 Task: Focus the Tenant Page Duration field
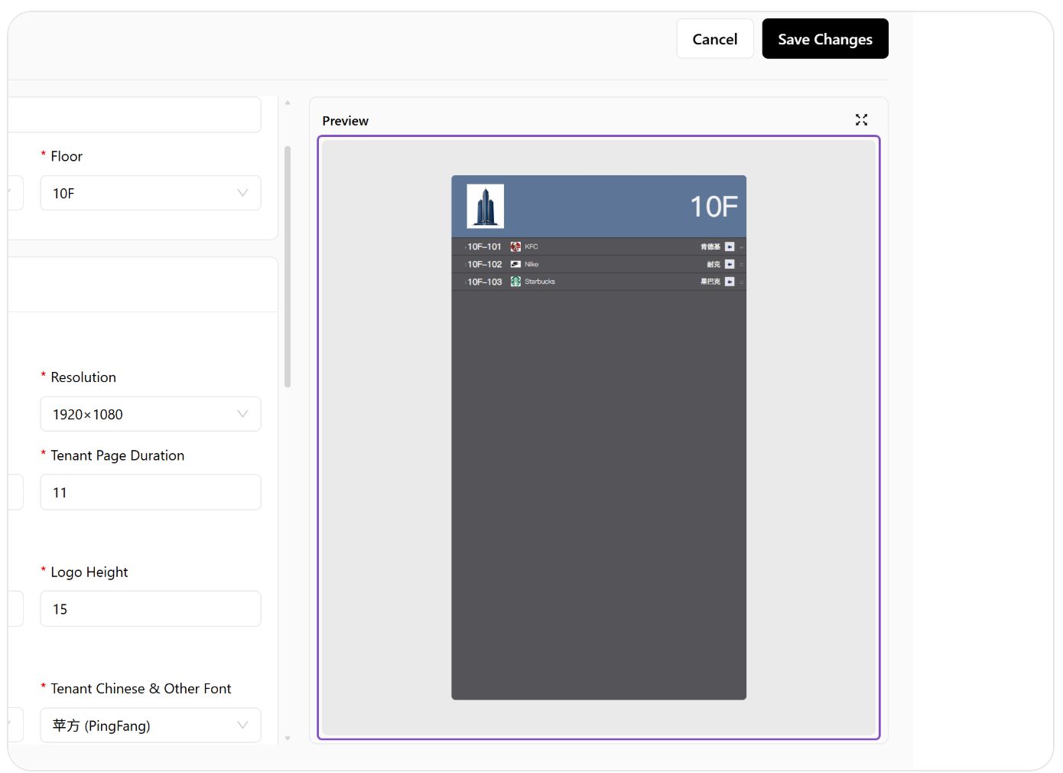coord(151,492)
